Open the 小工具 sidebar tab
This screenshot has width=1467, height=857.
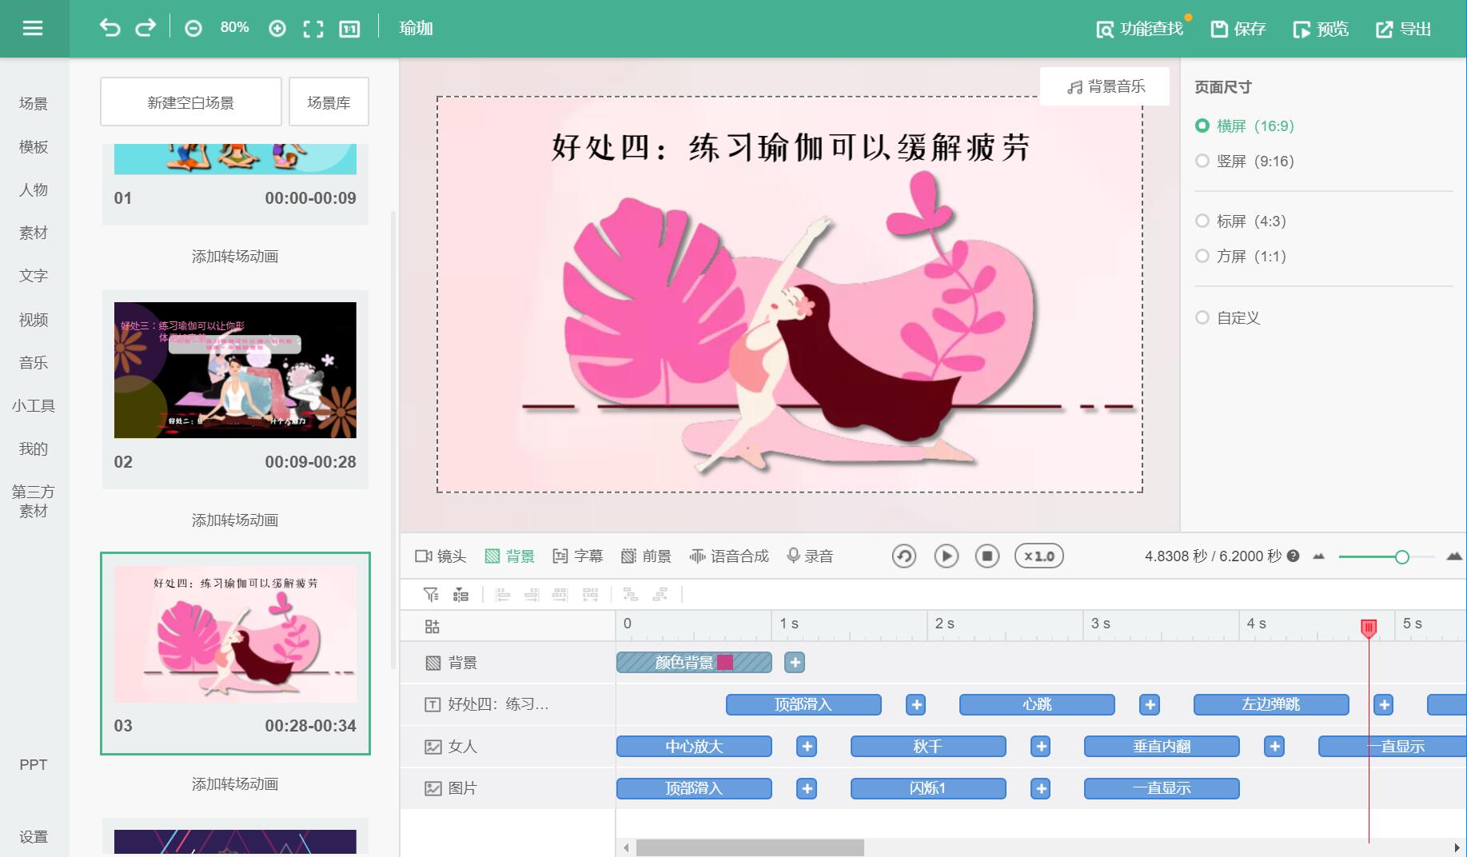pos(34,405)
